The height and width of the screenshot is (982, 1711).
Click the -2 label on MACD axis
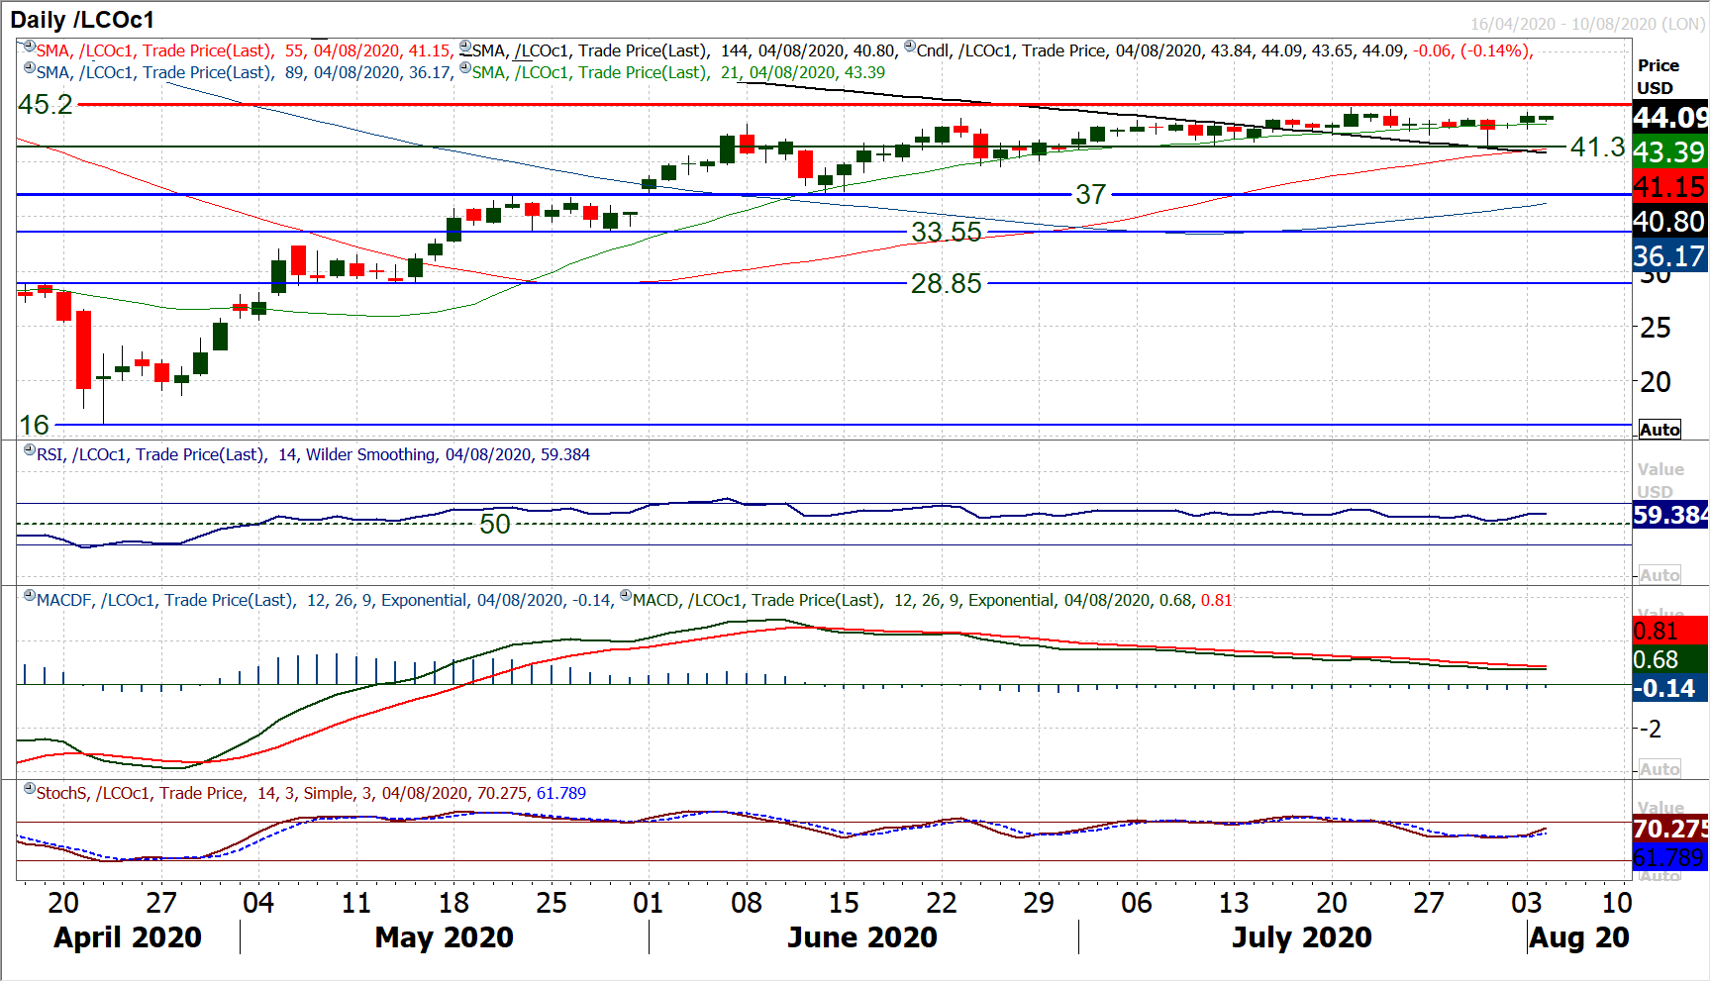(1650, 729)
